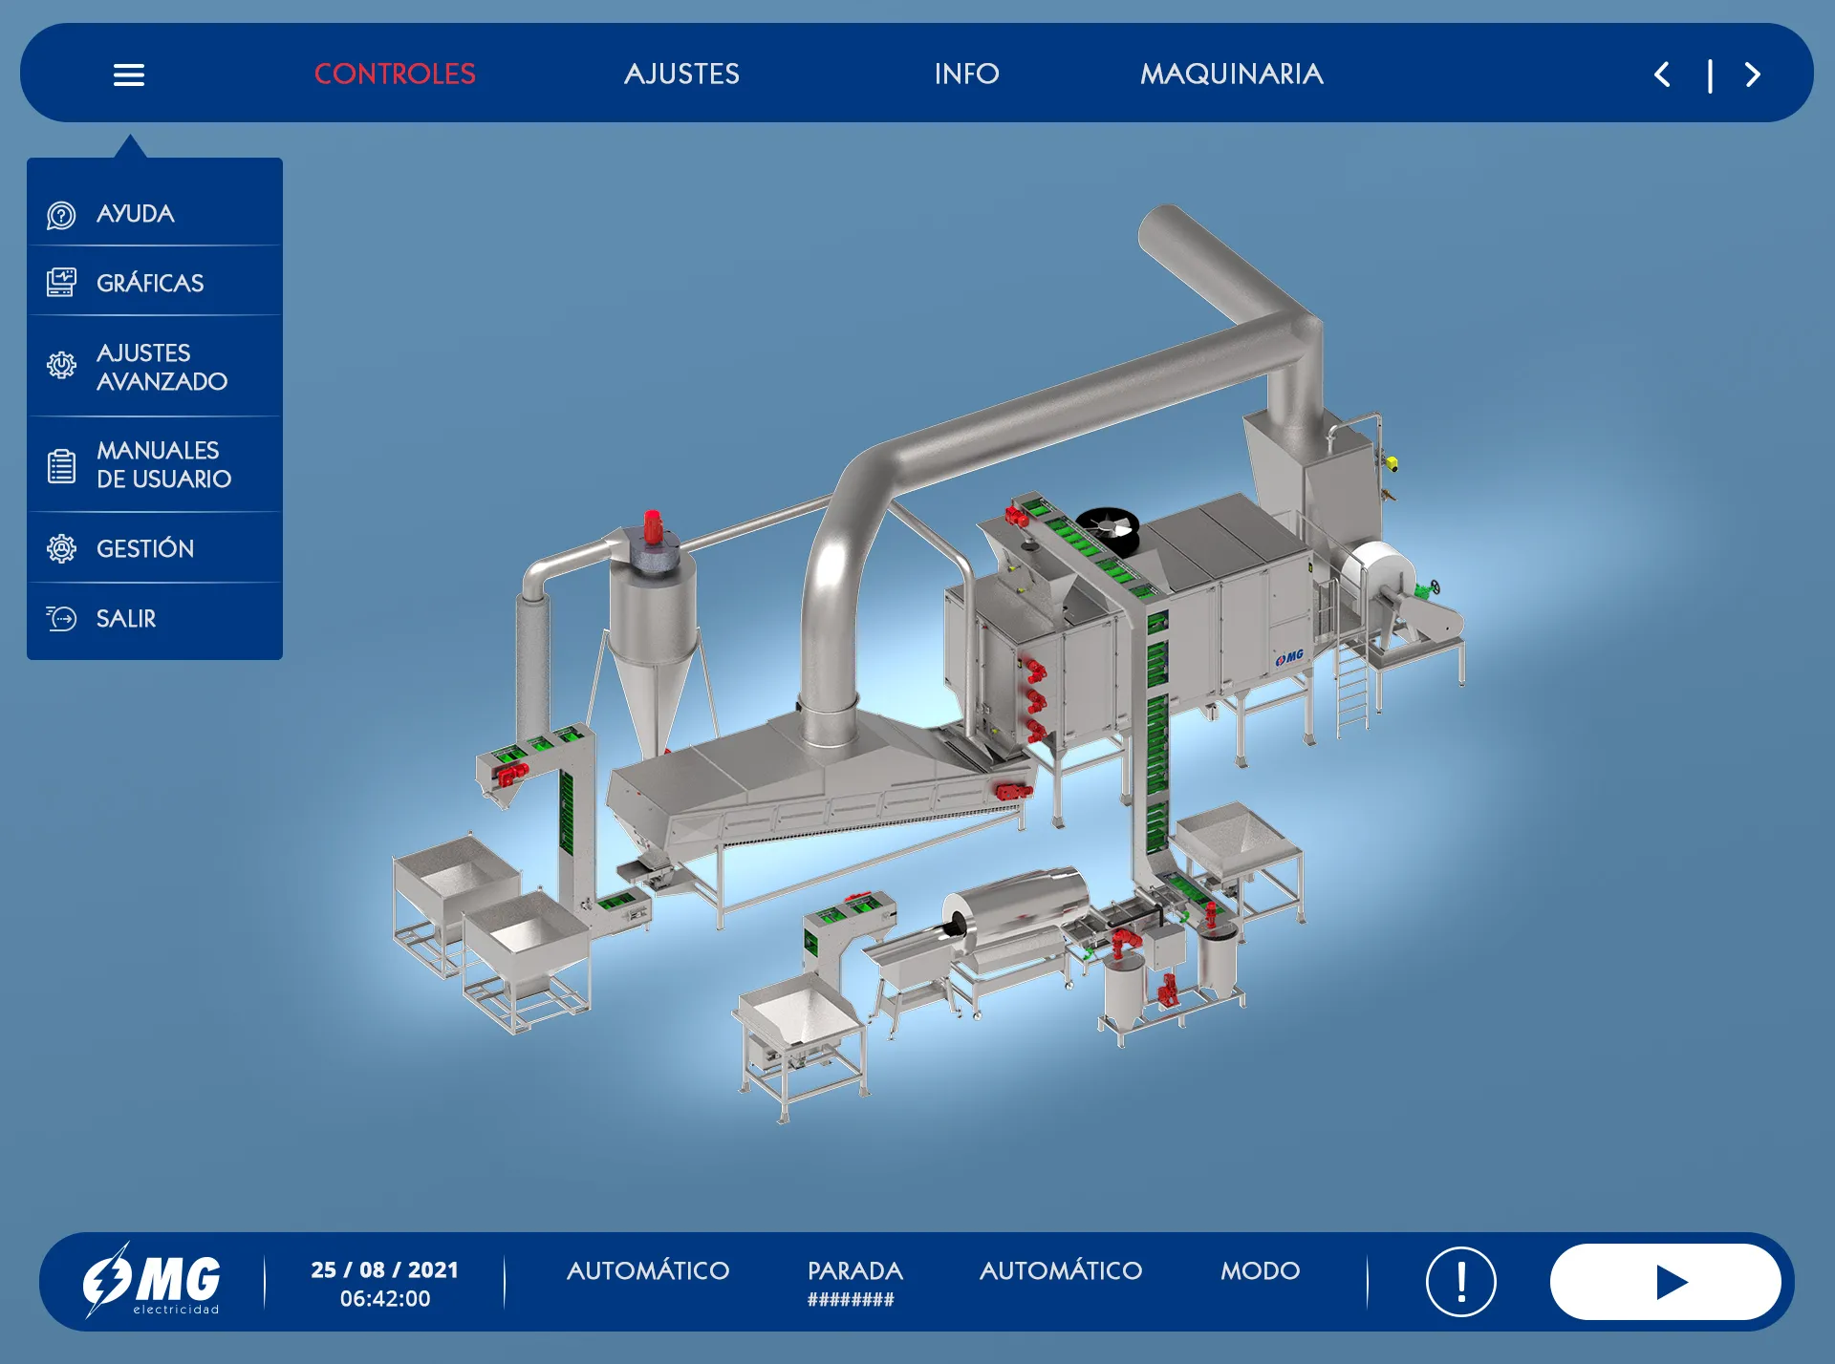Click the GESTIÓN cog icon
The width and height of the screenshot is (1835, 1364).
point(61,548)
